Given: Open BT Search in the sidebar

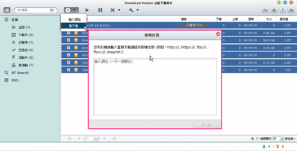Looking at the screenshot, I should click(20, 73).
